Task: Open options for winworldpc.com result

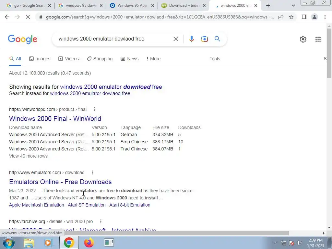Action: 95,109
